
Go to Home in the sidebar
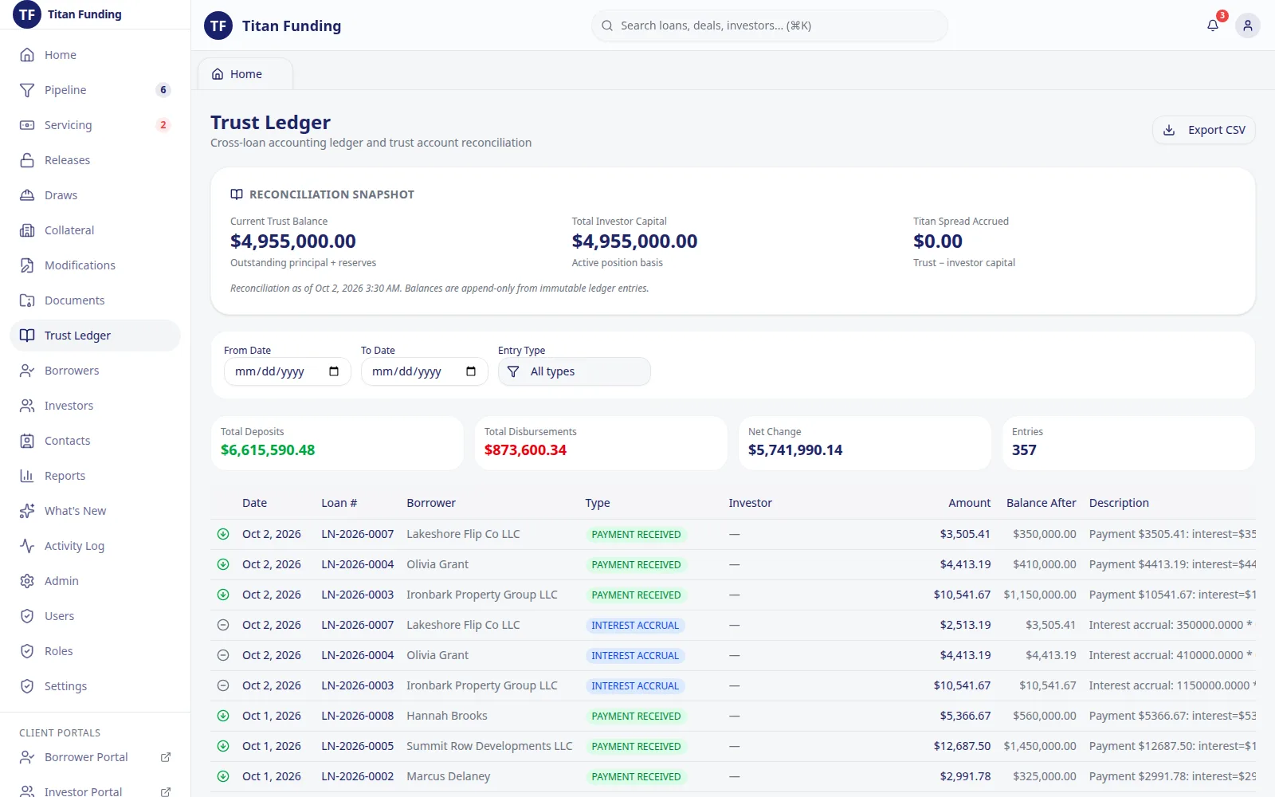tap(95, 55)
